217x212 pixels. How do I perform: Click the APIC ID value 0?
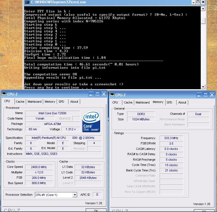point(97,195)
